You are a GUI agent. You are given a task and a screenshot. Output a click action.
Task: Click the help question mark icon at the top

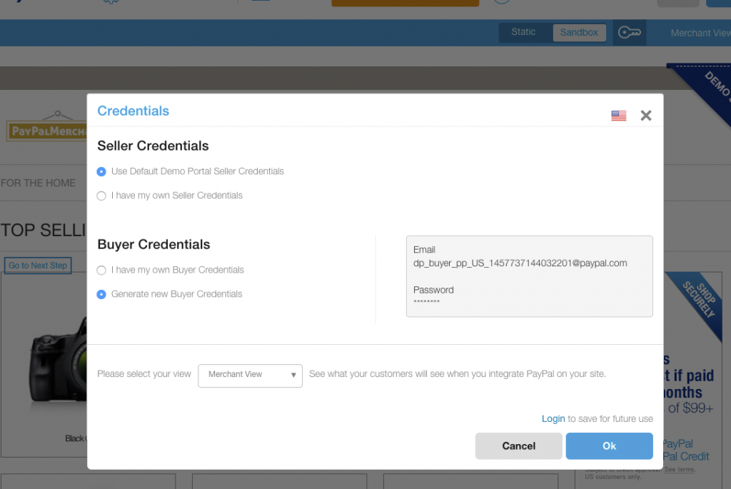[501, 2]
